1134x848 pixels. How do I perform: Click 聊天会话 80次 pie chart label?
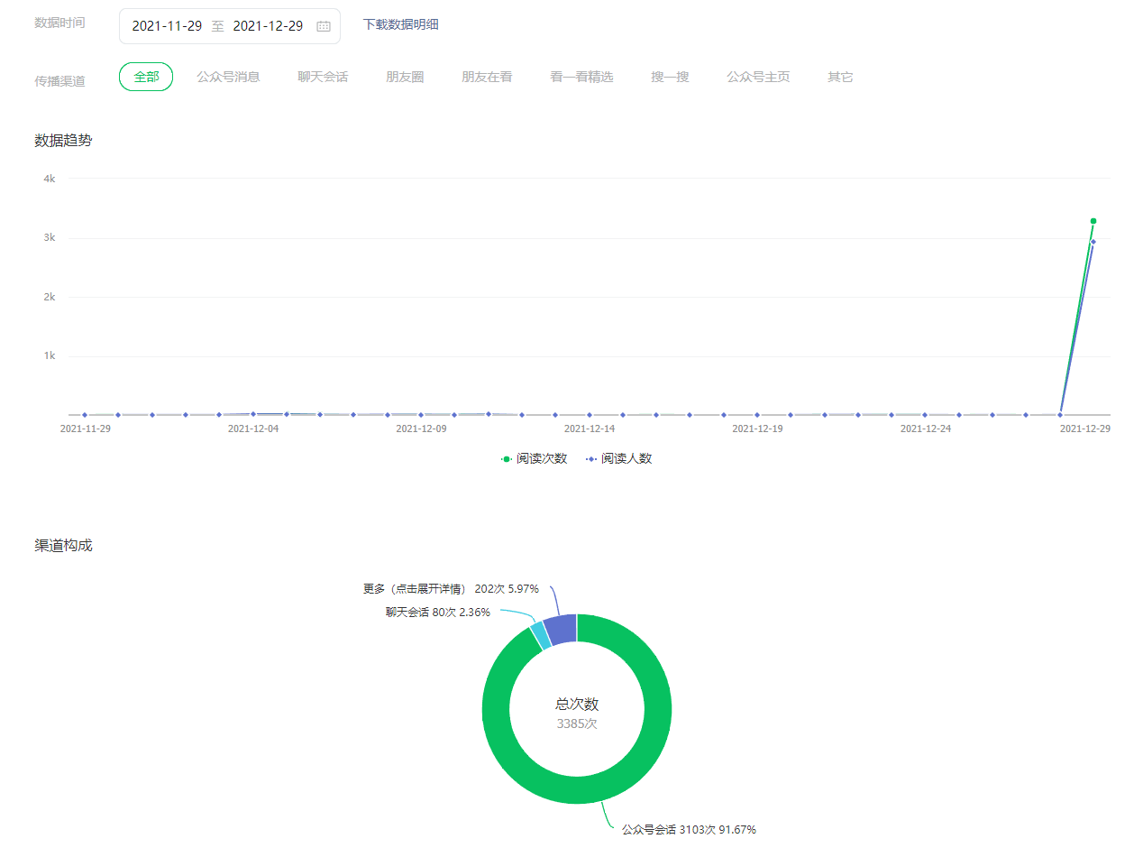tap(438, 613)
